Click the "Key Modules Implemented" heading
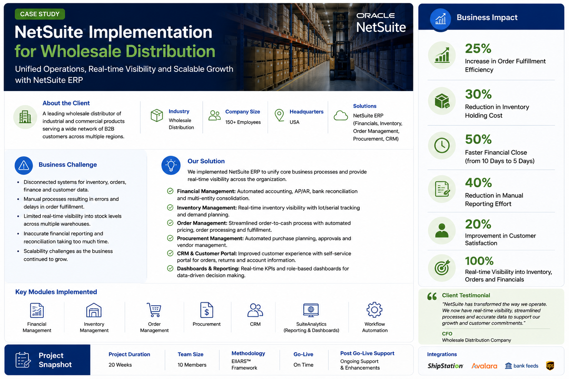Image resolution: width=569 pixels, height=379 pixels. click(56, 292)
